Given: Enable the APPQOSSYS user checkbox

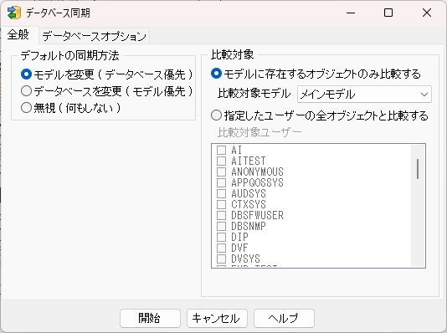Looking at the screenshot, I should 221,182.
